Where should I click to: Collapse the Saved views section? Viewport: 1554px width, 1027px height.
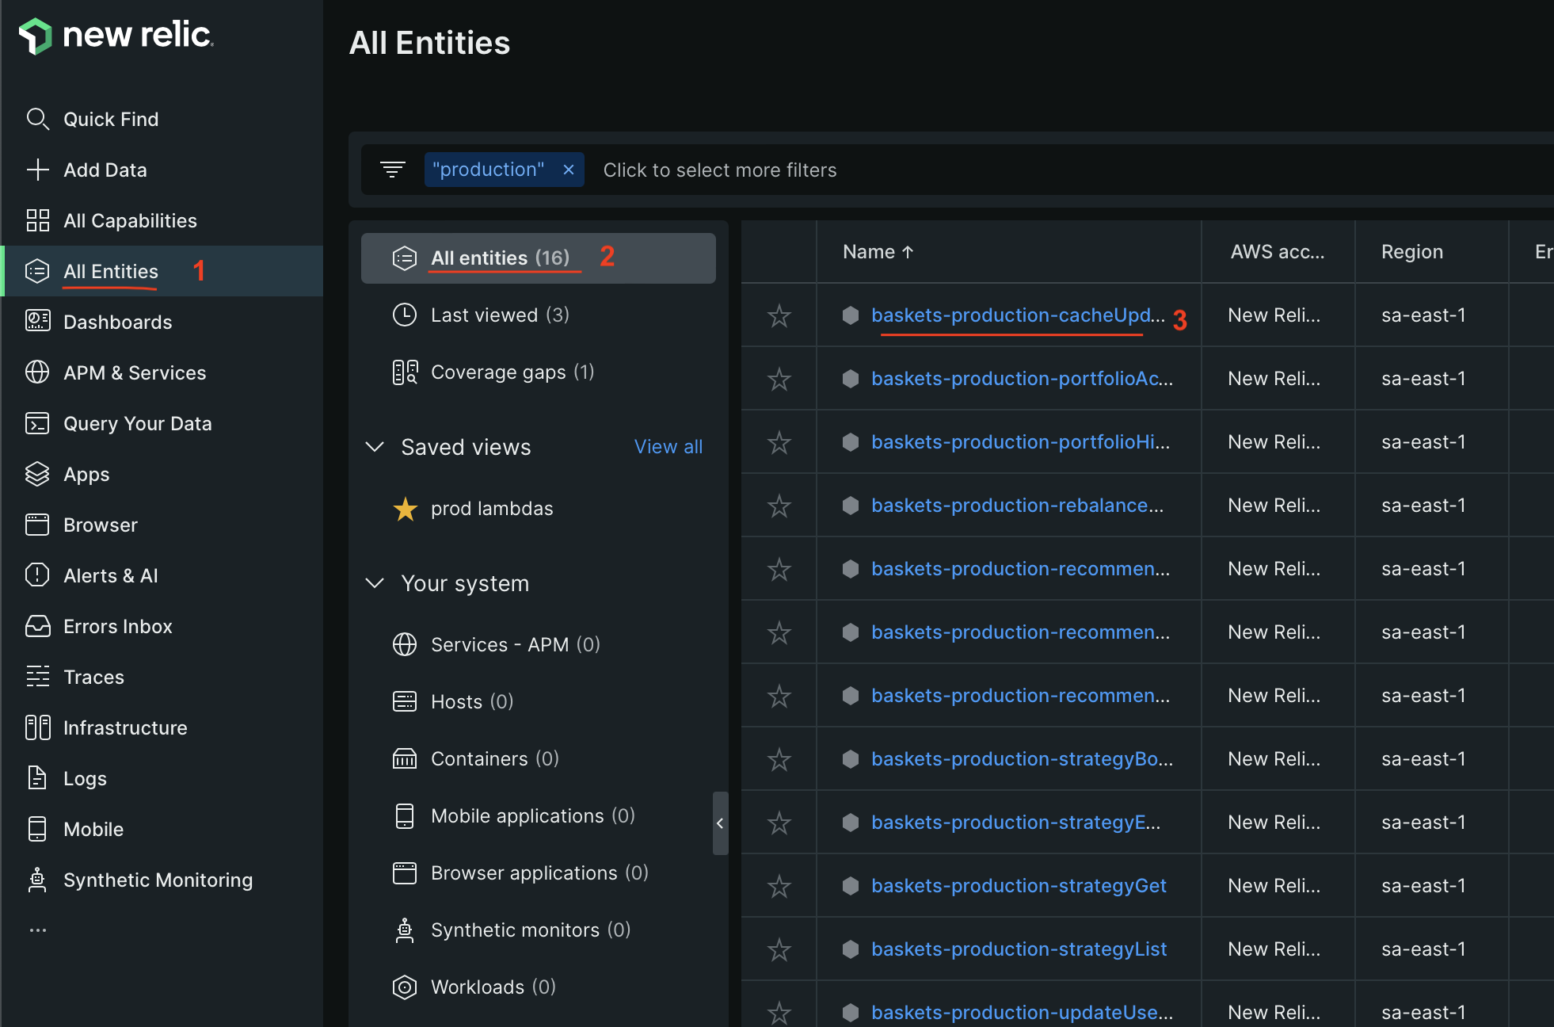[375, 447]
